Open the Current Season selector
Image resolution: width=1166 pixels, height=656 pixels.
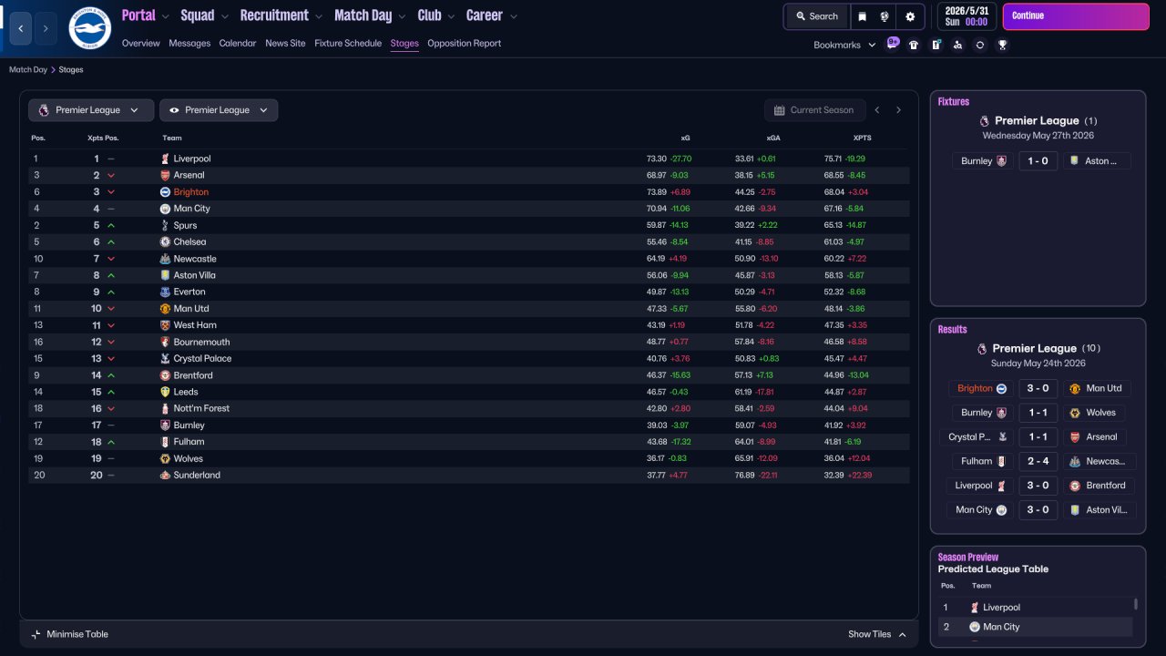[813, 110]
